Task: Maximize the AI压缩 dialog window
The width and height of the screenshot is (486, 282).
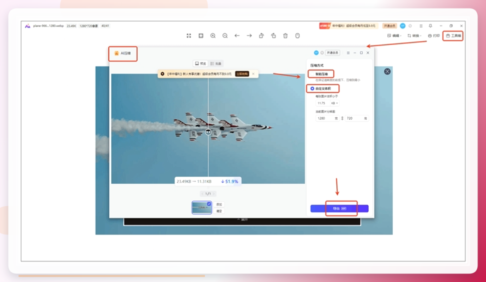Action: click(x=361, y=53)
